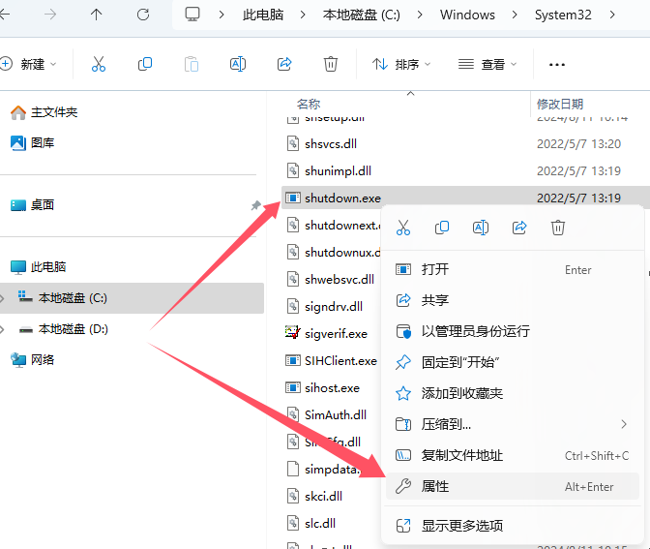Select 打开 in context menu
The width and height of the screenshot is (650, 549).
pos(513,269)
